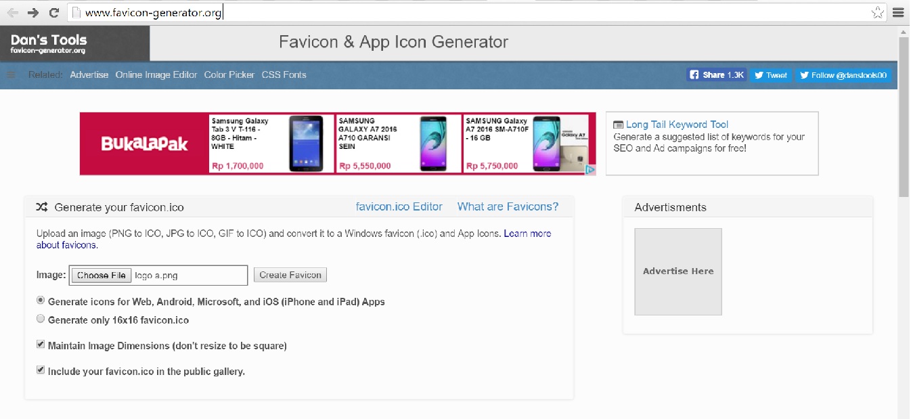Image resolution: width=911 pixels, height=419 pixels.
Task: Click the Create Favicon button
Action: tap(290, 275)
